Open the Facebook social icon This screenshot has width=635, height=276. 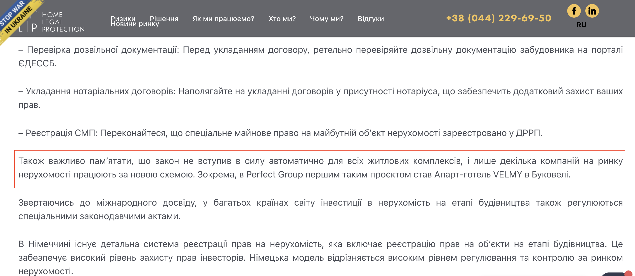coord(574,11)
